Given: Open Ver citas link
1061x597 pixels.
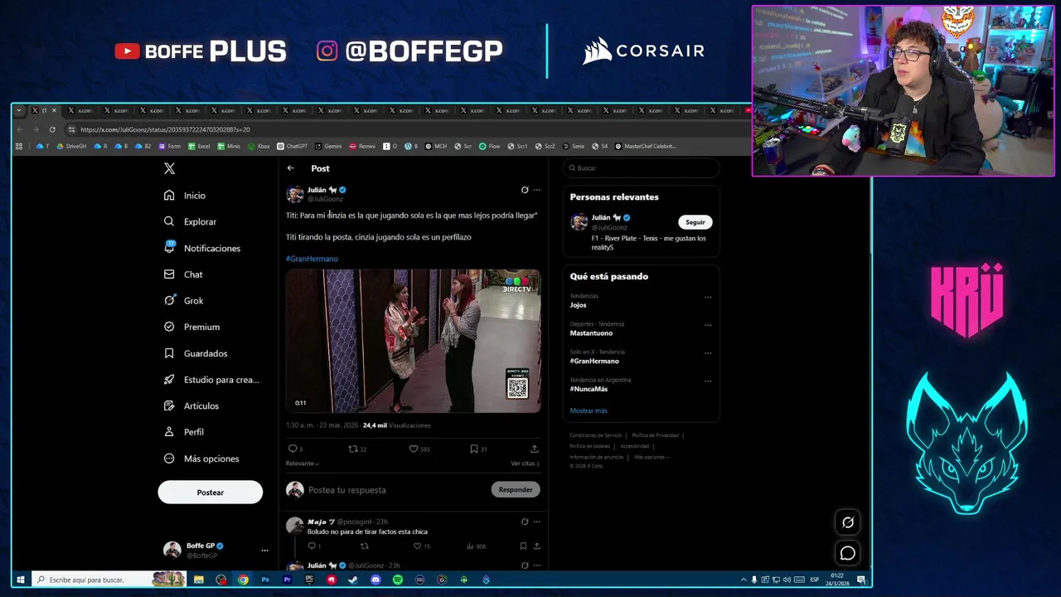Looking at the screenshot, I should [525, 464].
